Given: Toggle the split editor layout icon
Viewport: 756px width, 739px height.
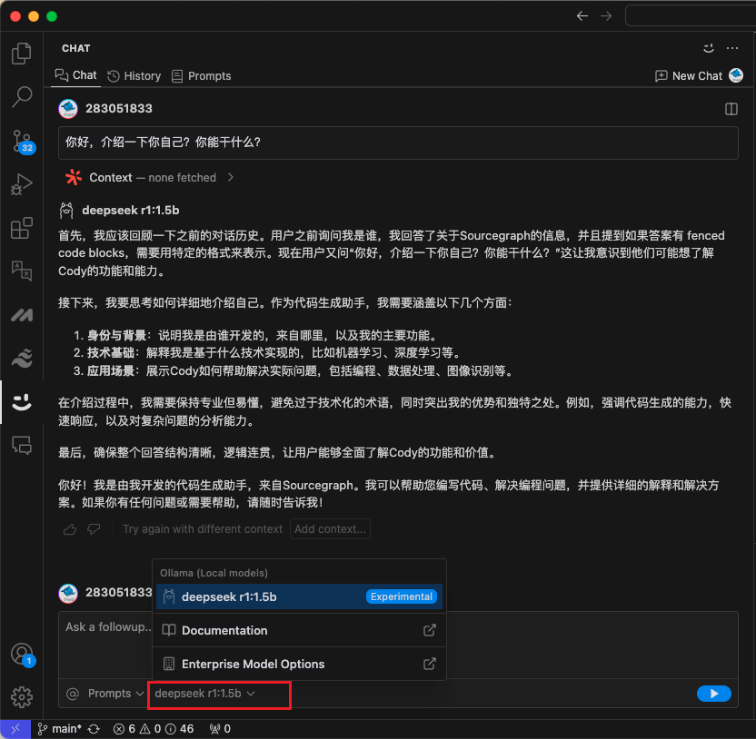Looking at the screenshot, I should (x=731, y=109).
